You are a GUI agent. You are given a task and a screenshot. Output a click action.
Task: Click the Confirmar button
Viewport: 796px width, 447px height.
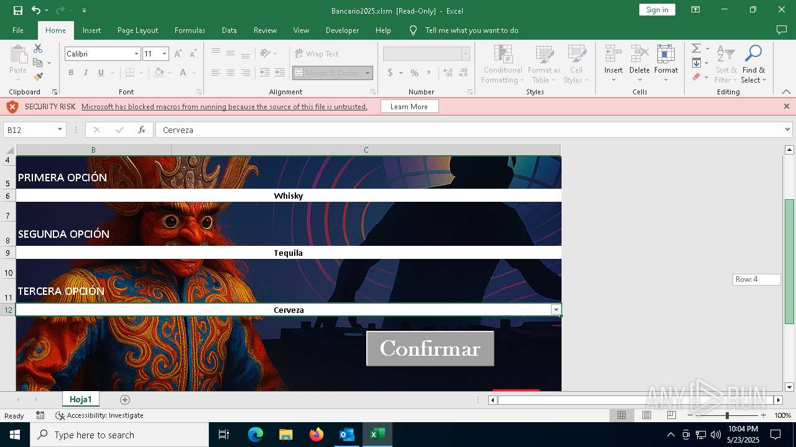click(x=430, y=348)
